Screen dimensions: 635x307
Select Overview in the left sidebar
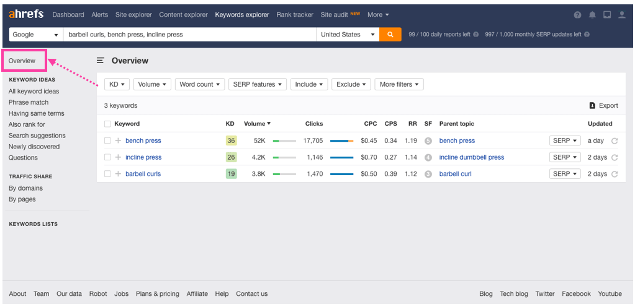pyautogui.click(x=22, y=61)
